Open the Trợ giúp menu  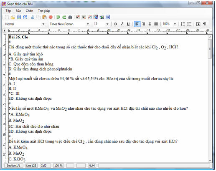[44, 11]
